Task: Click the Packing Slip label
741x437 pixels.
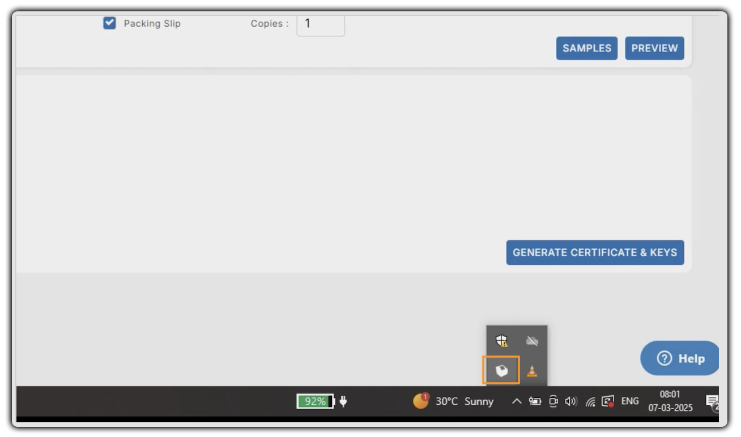Action: point(152,24)
